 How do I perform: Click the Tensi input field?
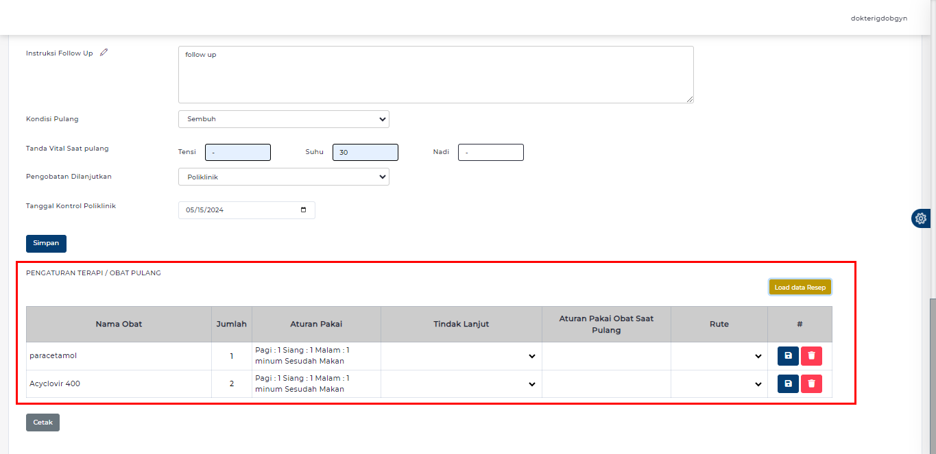click(237, 153)
